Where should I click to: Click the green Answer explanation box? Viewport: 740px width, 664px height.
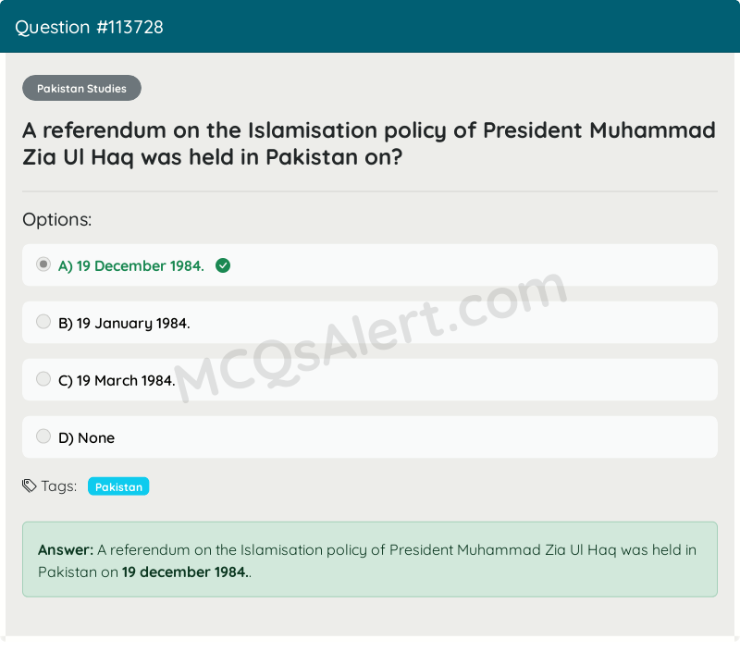(370, 559)
